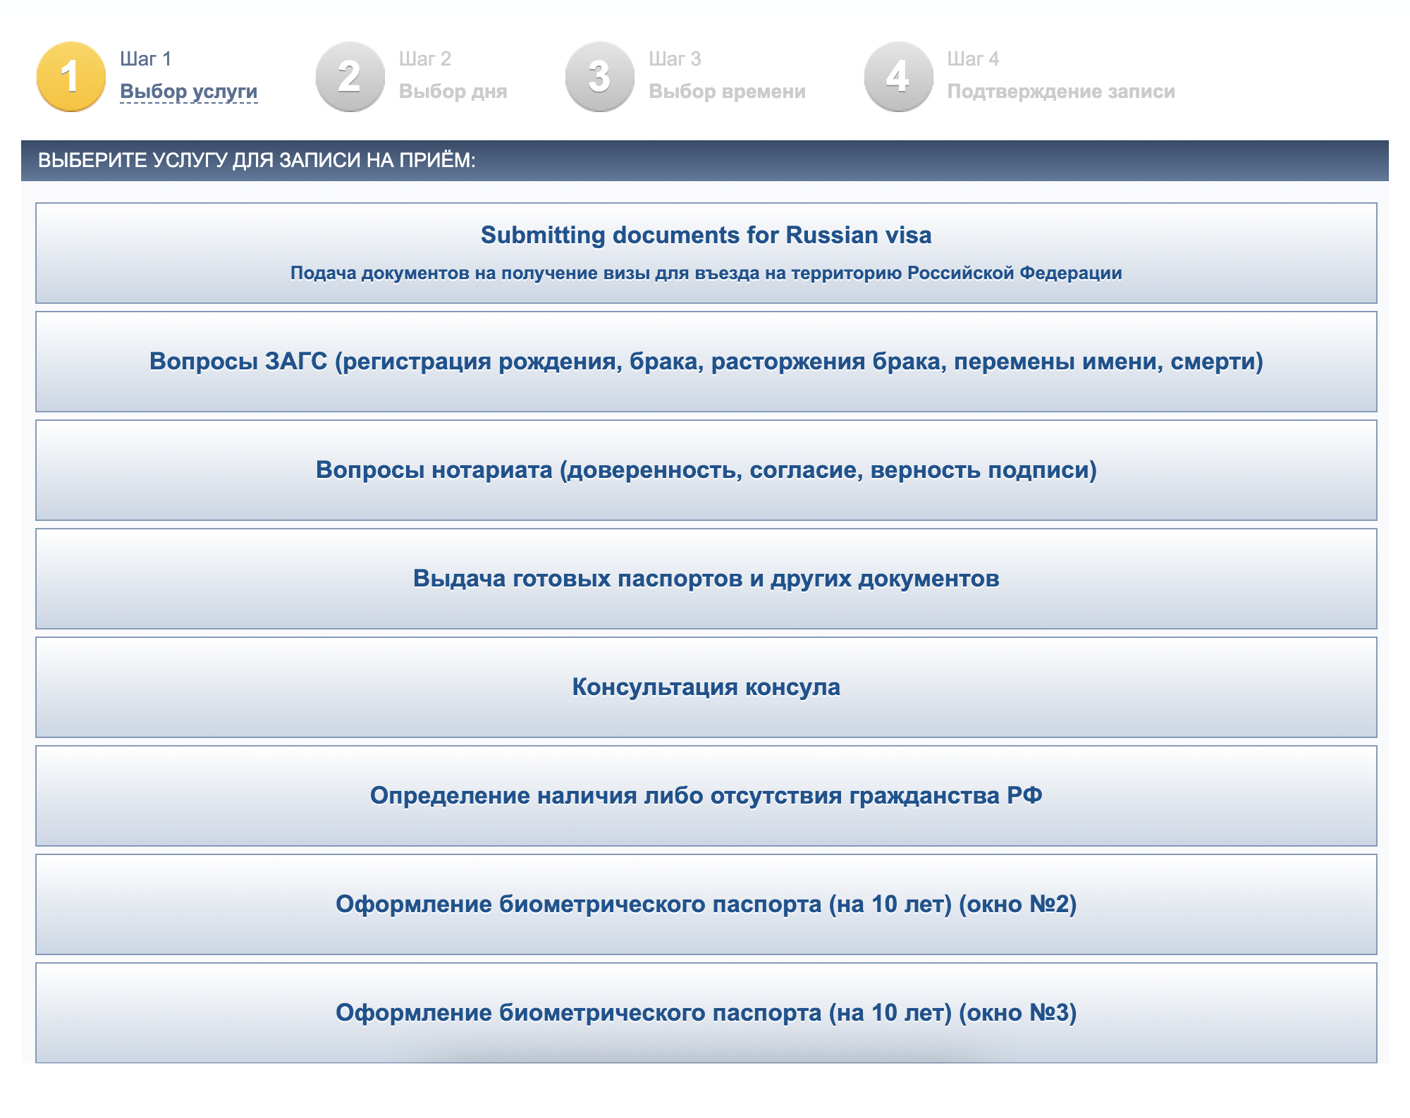Select biometric passport service окно №2

[x=706, y=904]
